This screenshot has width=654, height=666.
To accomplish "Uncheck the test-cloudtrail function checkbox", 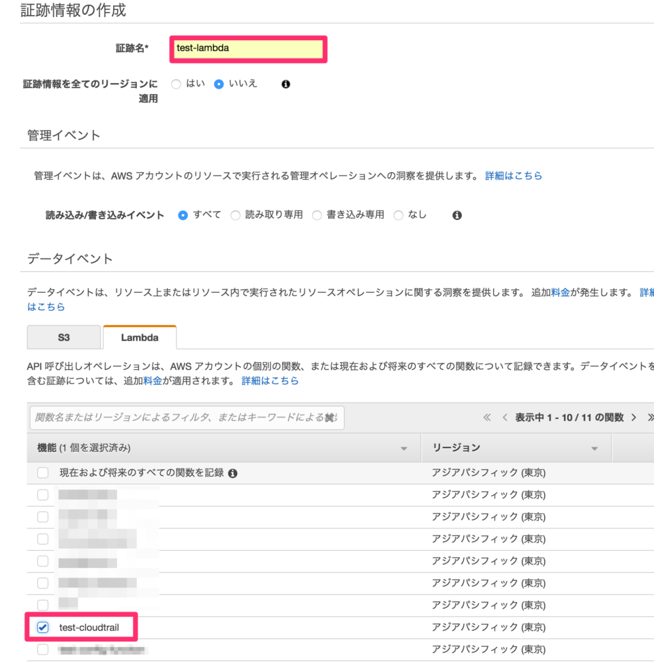I will (41, 627).
